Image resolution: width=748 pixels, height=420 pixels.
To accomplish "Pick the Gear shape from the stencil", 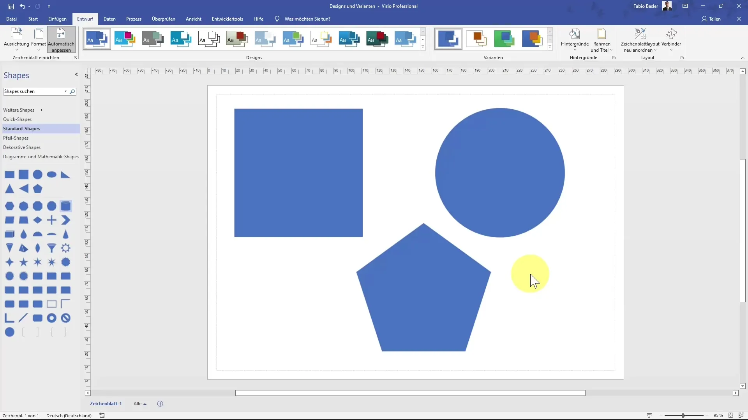I will (x=65, y=248).
